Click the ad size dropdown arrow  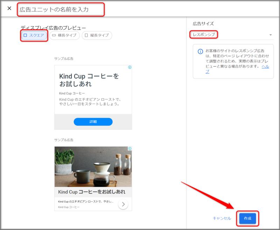[x=271, y=35]
